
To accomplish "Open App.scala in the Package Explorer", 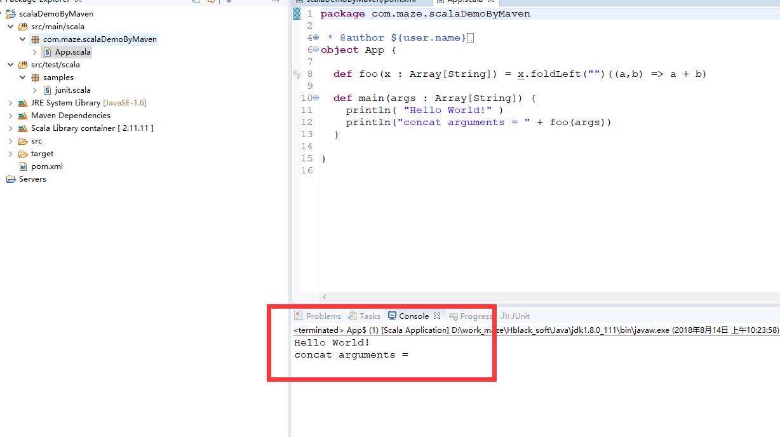I will tap(72, 52).
